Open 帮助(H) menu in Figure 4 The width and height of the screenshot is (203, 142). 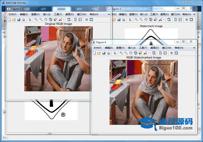click(179, 48)
